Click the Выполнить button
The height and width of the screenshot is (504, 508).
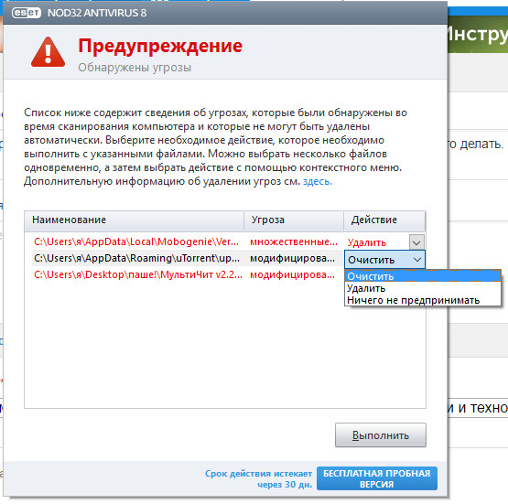point(381,435)
